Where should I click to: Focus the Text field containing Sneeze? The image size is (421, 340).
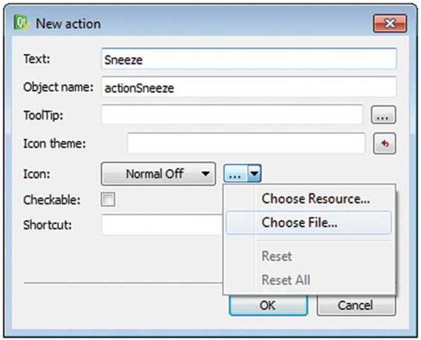pyautogui.click(x=249, y=59)
